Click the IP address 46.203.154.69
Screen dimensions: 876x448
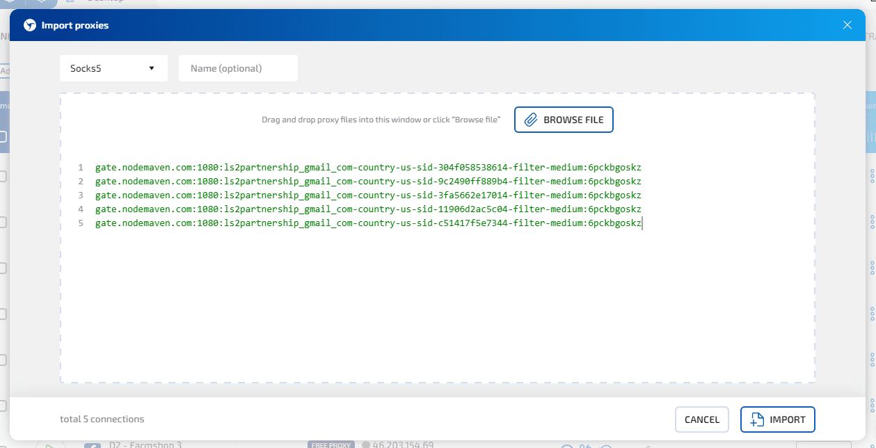(403, 445)
